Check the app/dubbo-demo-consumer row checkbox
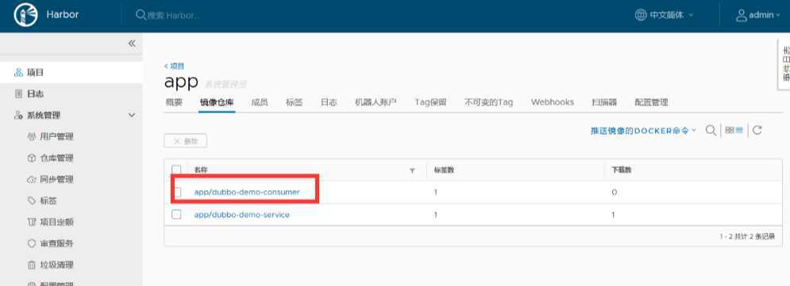The height and width of the screenshot is (286, 790). coord(176,192)
